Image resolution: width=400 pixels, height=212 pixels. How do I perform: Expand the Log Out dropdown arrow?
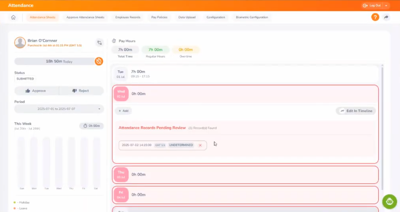point(386,5)
